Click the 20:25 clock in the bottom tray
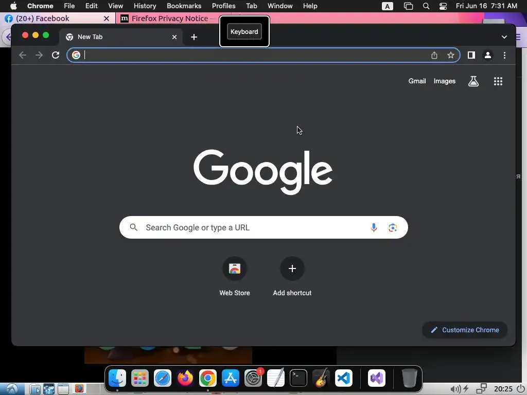Image resolution: width=527 pixels, height=395 pixels. [x=503, y=389]
